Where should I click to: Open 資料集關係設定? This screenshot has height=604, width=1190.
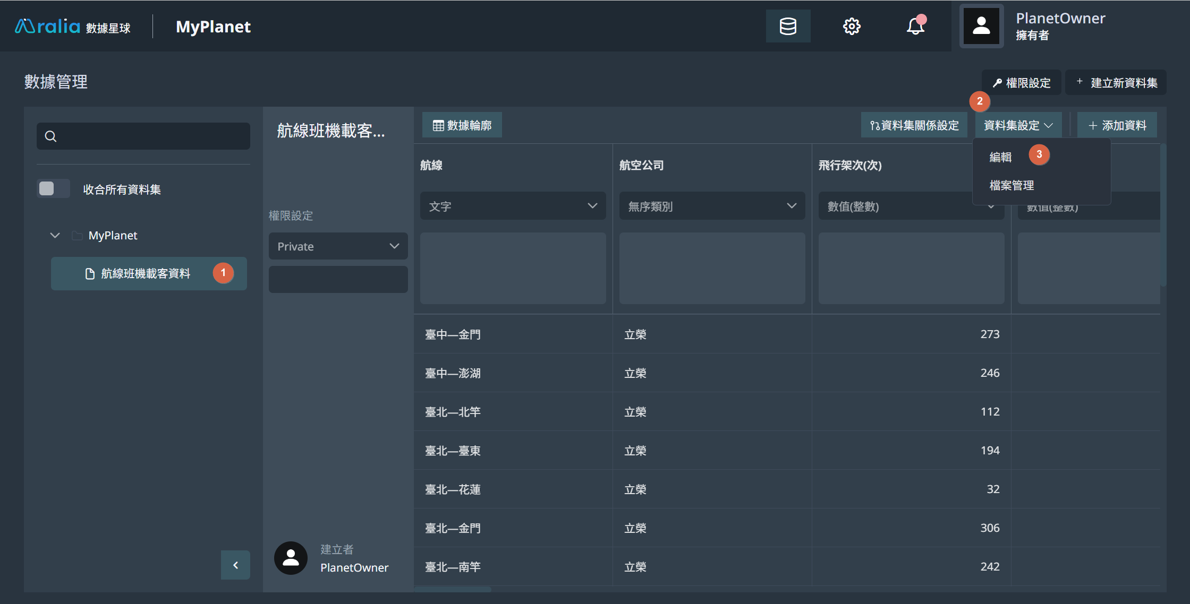pos(914,125)
